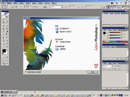Screen dimensions: 130x97
Task: Select the Lasso tool
Action: point(4,20)
